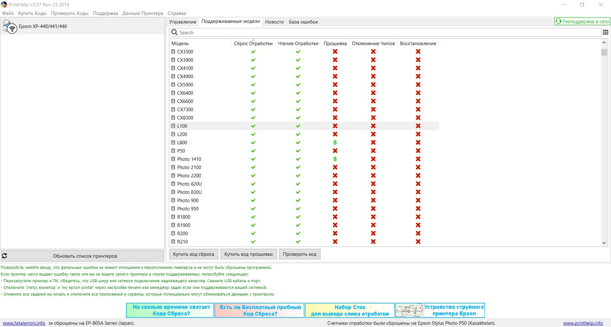611x327 pixels.
Task: Click the model list scroll-down arrow
Action: point(604,243)
